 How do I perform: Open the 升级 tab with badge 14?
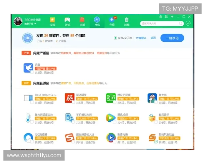tap(112, 22)
